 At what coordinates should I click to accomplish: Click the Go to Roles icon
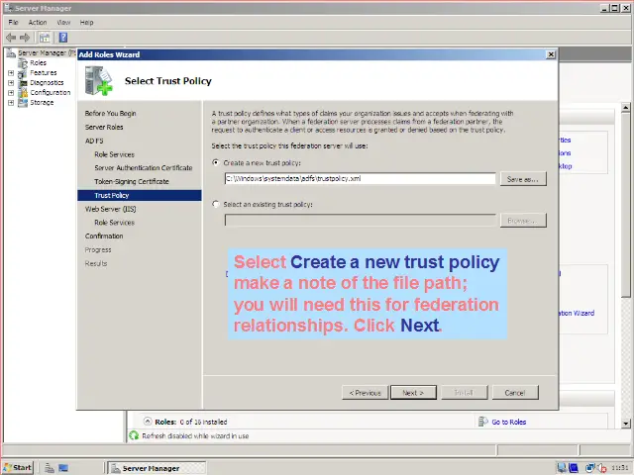point(482,422)
